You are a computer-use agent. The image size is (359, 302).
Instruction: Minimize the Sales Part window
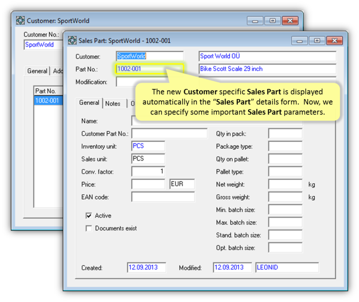coord(299,41)
